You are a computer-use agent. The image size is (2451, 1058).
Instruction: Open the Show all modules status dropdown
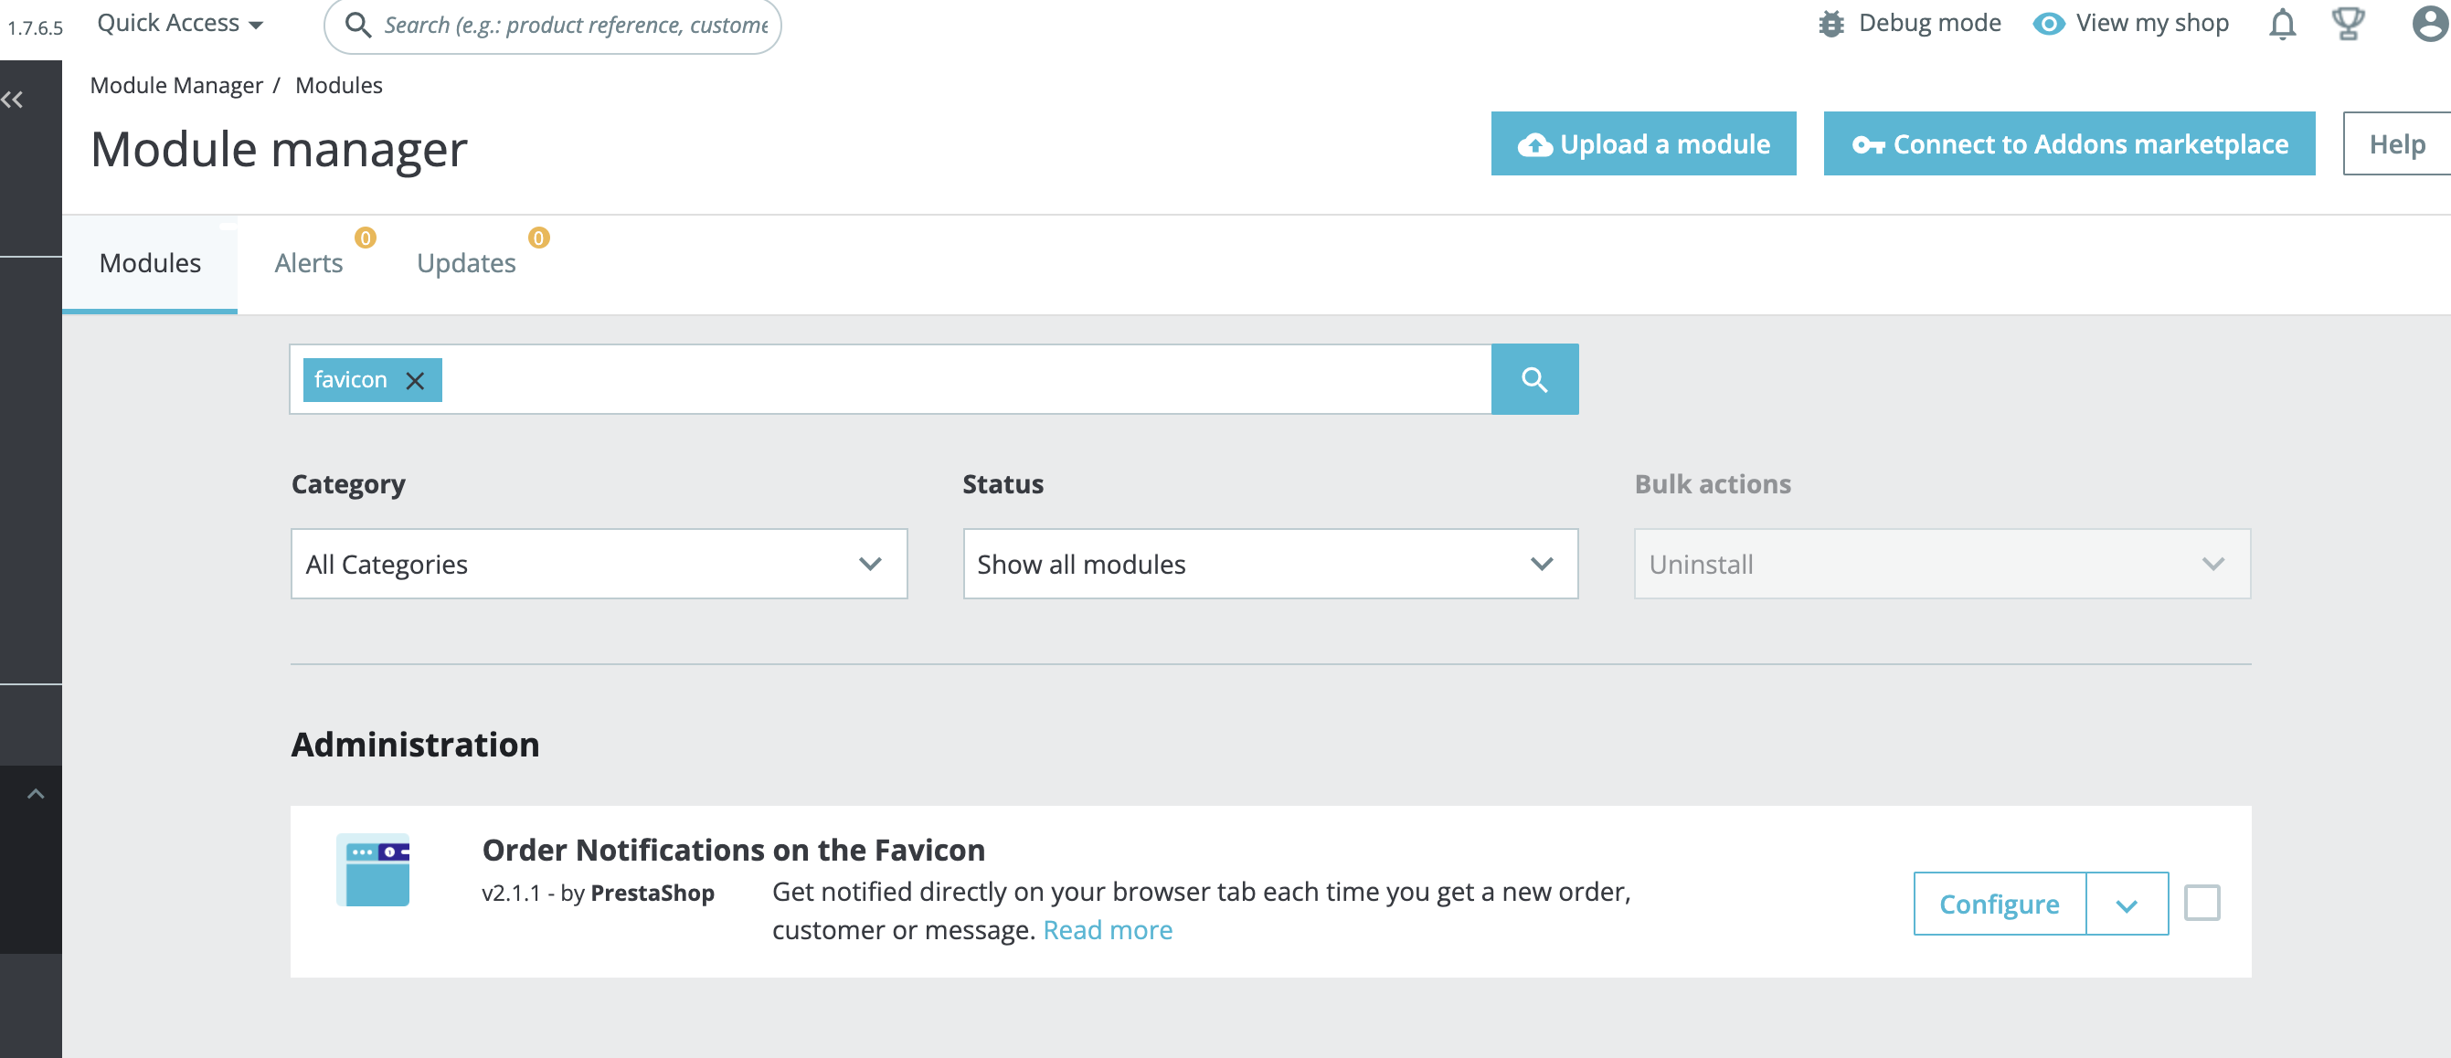pyautogui.click(x=1269, y=563)
